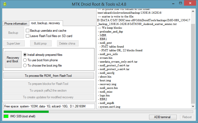Viewport: 198px width, 123px height.
Task: Minimize the MTK Droid Root window
Action: coord(173,3)
